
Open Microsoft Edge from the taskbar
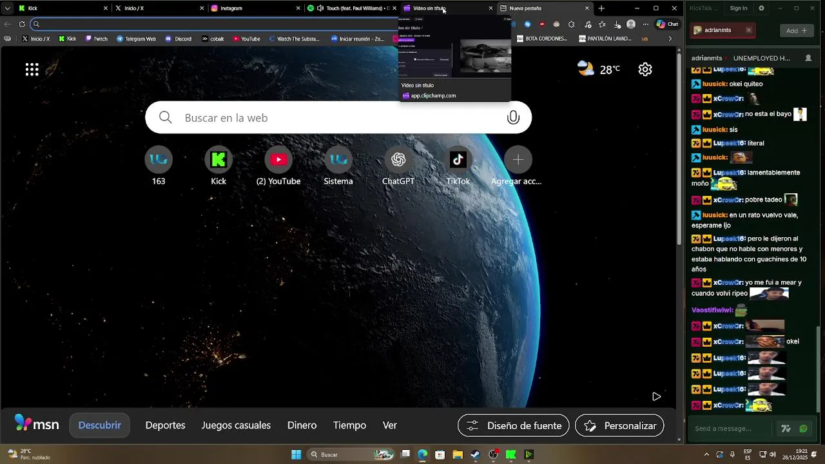(422, 454)
